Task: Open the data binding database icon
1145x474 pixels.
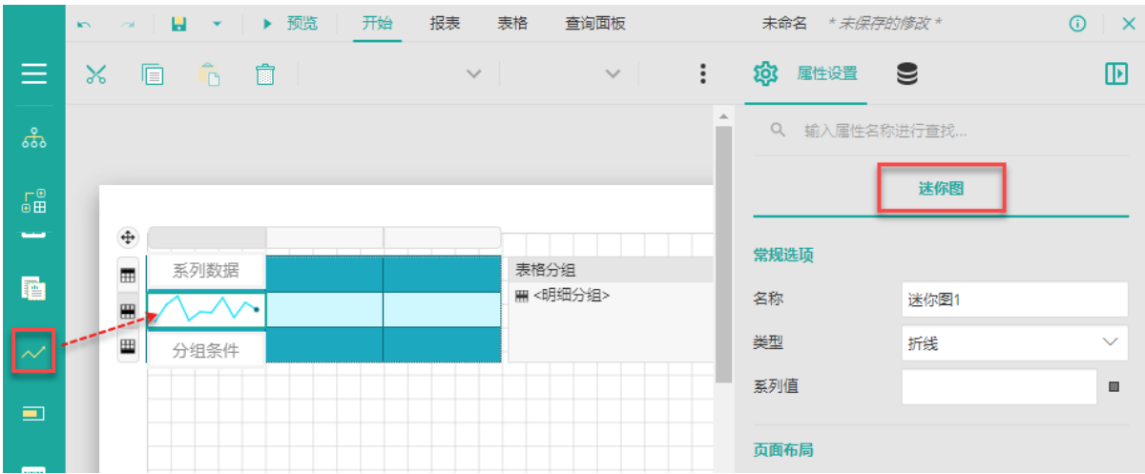Action: pyautogui.click(x=907, y=74)
